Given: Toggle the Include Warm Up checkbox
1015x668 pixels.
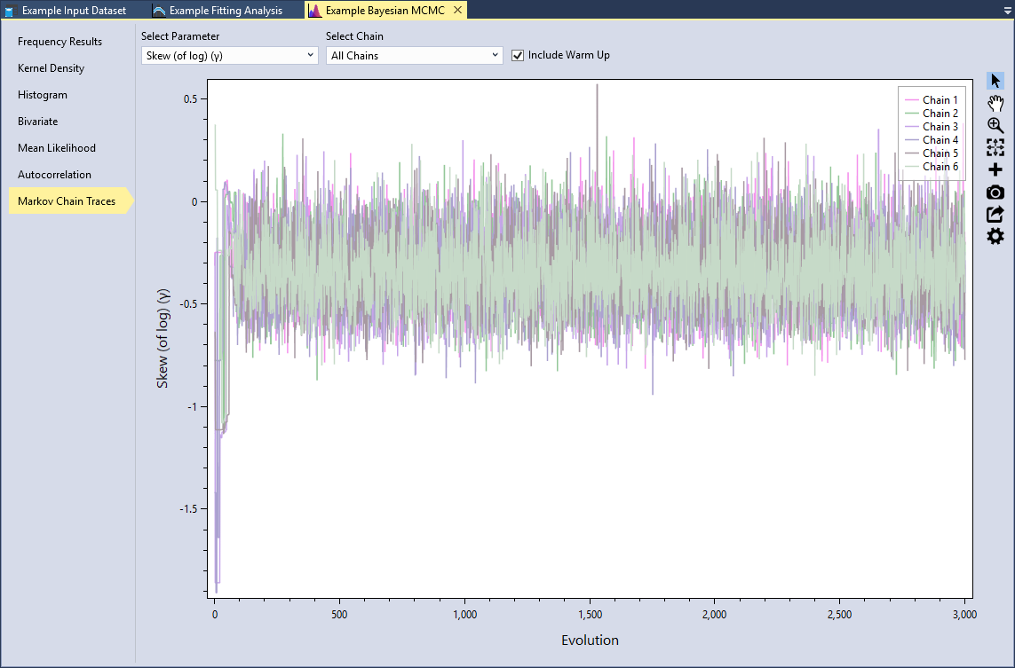Looking at the screenshot, I should [x=518, y=55].
